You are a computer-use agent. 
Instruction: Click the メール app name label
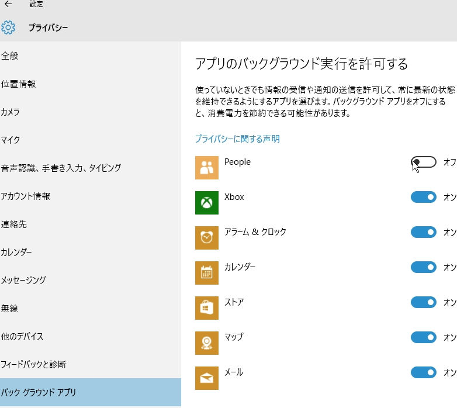(x=234, y=372)
